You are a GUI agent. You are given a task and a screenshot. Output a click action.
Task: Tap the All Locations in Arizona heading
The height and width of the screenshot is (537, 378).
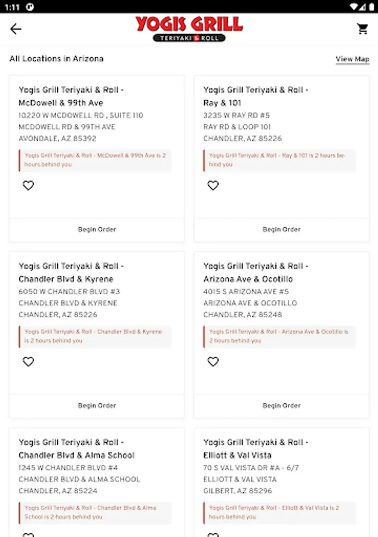point(56,58)
